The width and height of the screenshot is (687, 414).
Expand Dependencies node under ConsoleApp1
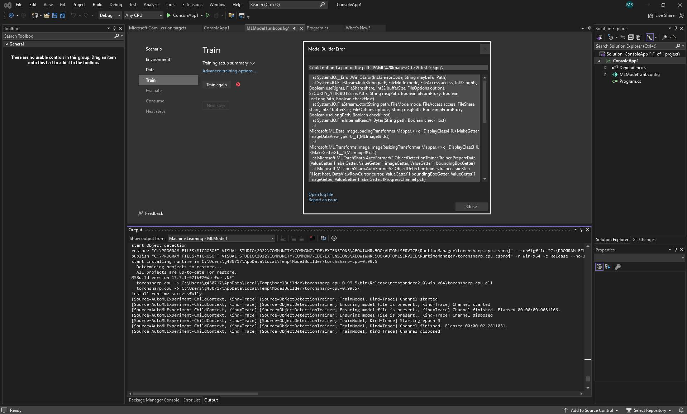[605, 67]
